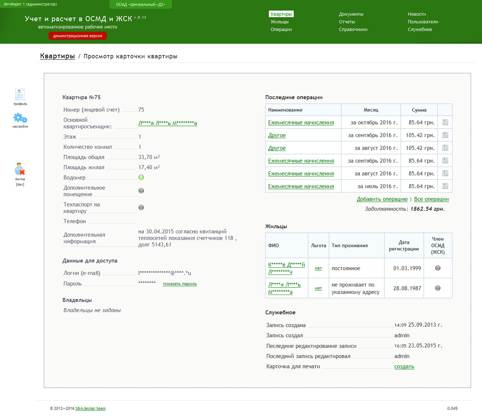Open details icon for July 2016 charges

coord(445,186)
